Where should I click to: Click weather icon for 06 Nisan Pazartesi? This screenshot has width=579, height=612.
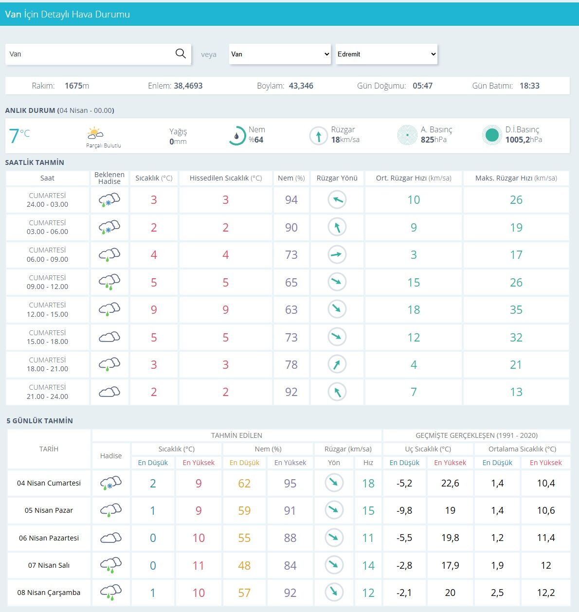point(111,538)
